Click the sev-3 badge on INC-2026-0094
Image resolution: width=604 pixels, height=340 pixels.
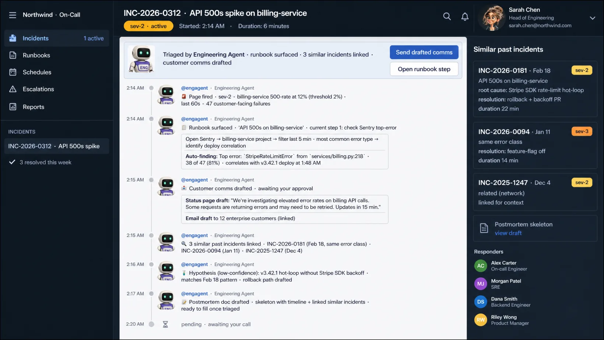point(582,132)
